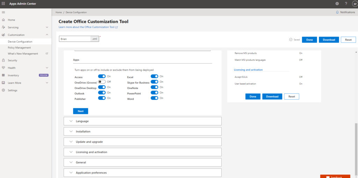Click the Customization sidebar icon
Viewport: 358px width, 178px height.
tap(3, 35)
